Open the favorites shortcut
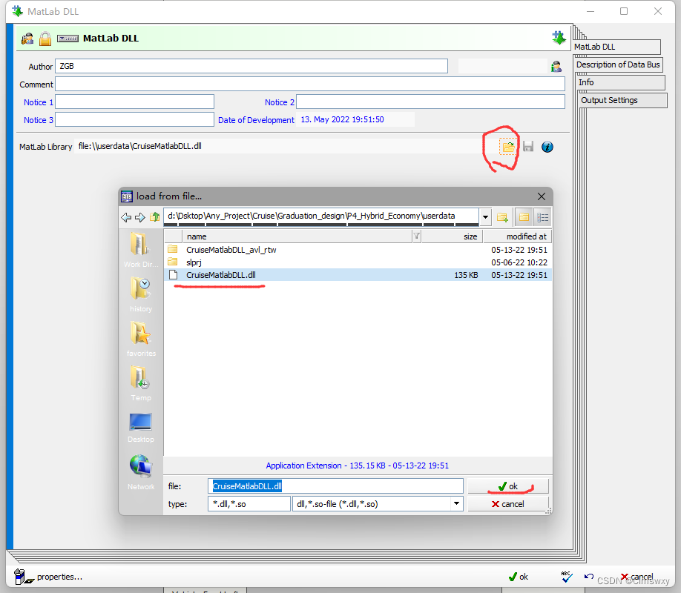 point(141,339)
